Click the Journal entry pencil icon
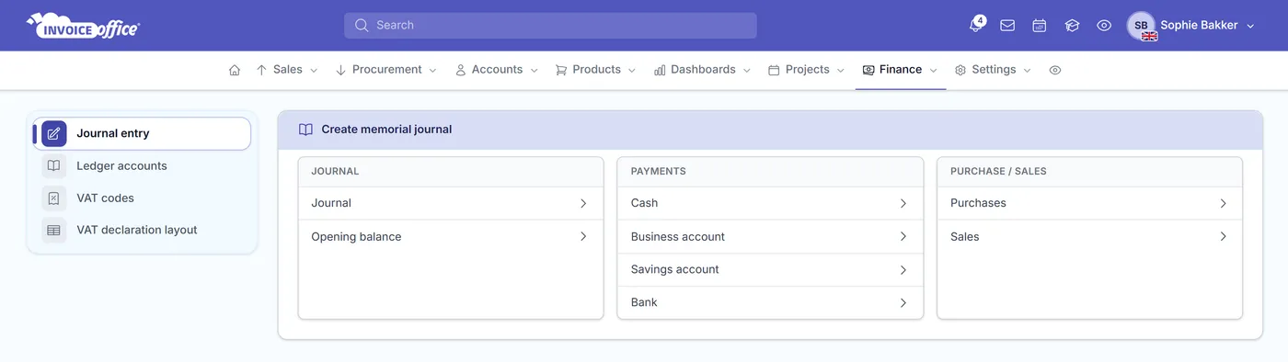The width and height of the screenshot is (1288, 362). (x=54, y=133)
